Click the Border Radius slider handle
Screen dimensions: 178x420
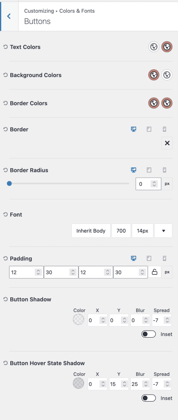[x=9, y=183]
